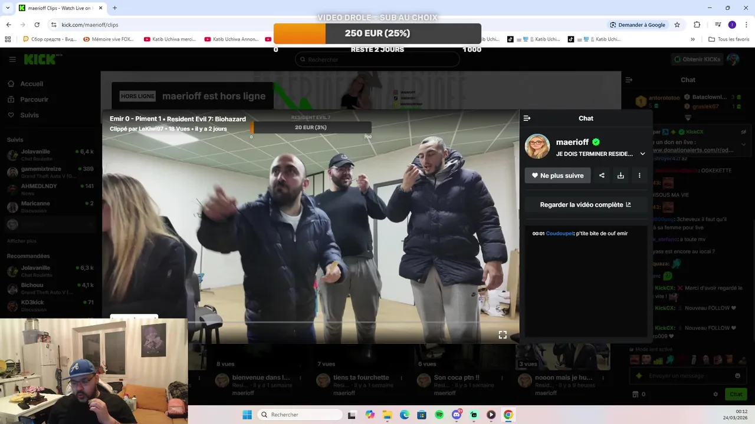Click Coudoupel username in clip chat
This screenshot has width=755, height=424.
[559, 234]
